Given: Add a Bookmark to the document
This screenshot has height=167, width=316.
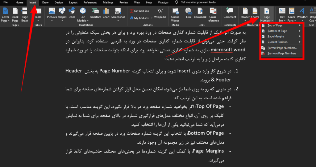Looking at the screenshot, I should (x=200, y=14).
